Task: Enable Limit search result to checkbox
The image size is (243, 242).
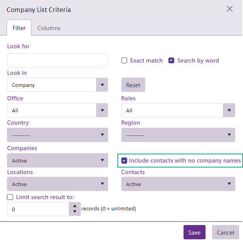Action: click(x=10, y=197)
